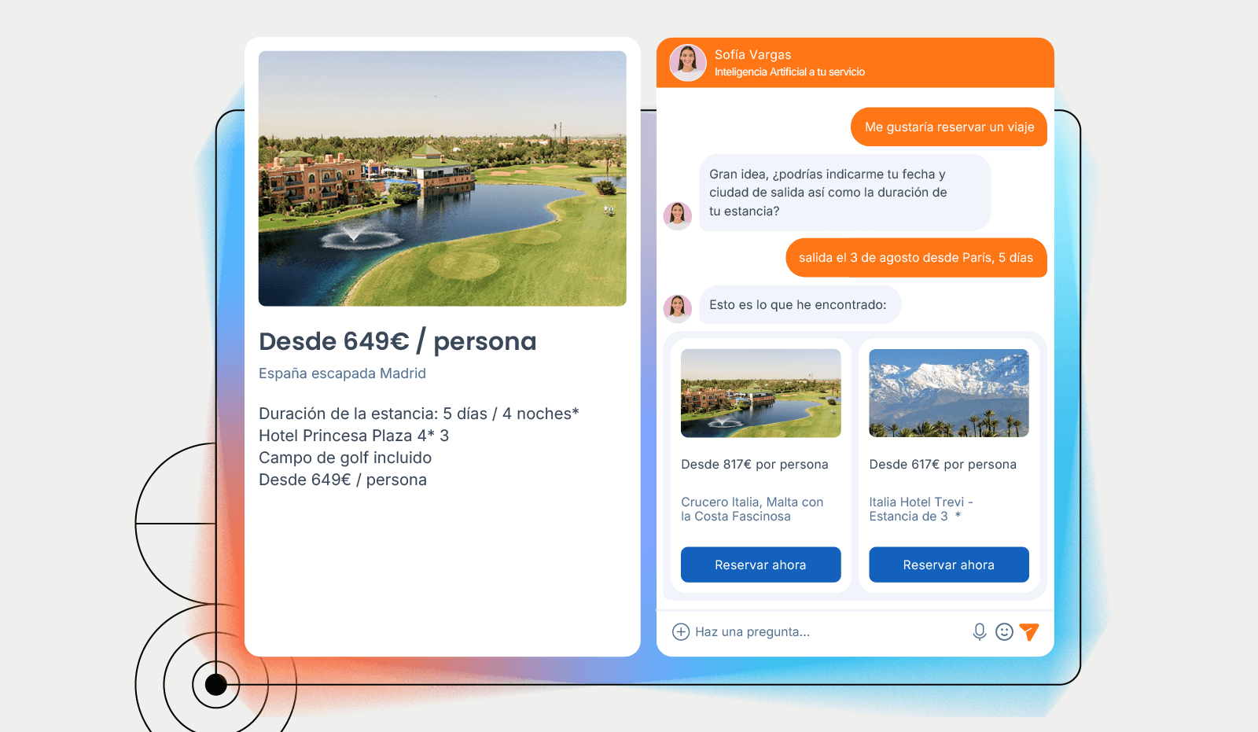Click the plus attachment icon in chat input
Screen dimensions: 1258x732
pyautogui.click(x=681, y=631)
